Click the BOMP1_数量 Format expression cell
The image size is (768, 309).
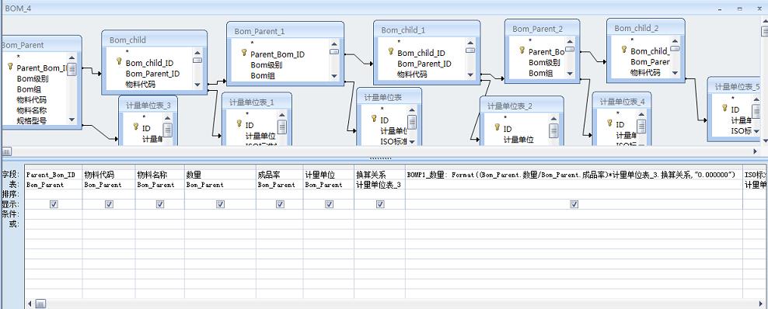pos(574,175)
